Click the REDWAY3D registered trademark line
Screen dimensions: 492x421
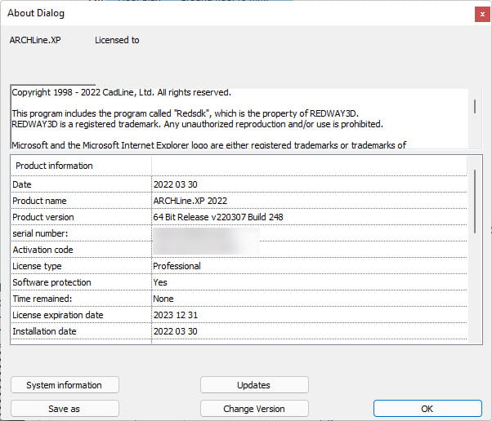[197, 124]
